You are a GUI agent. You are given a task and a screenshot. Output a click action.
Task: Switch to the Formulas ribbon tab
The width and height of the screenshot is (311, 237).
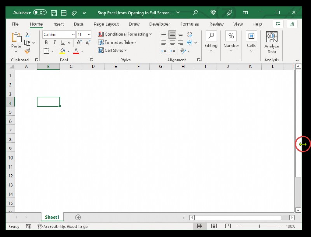point(189,24)
